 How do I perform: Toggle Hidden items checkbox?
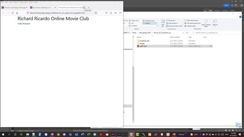click(x=190, y=26)
